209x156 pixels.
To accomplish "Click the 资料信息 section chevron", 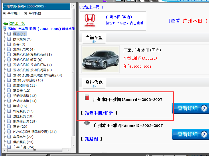I will (94, 86).
